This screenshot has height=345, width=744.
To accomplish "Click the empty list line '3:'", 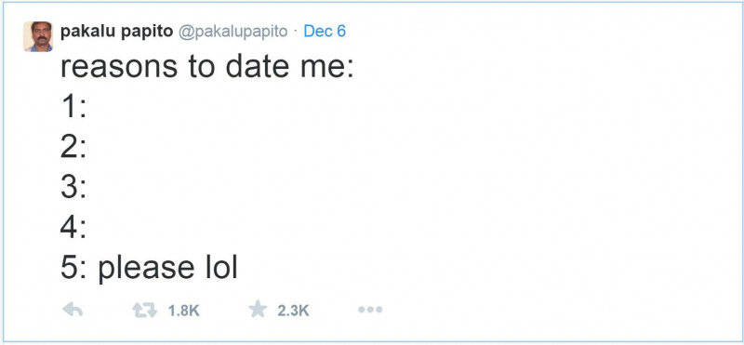I will coord(73,187).
